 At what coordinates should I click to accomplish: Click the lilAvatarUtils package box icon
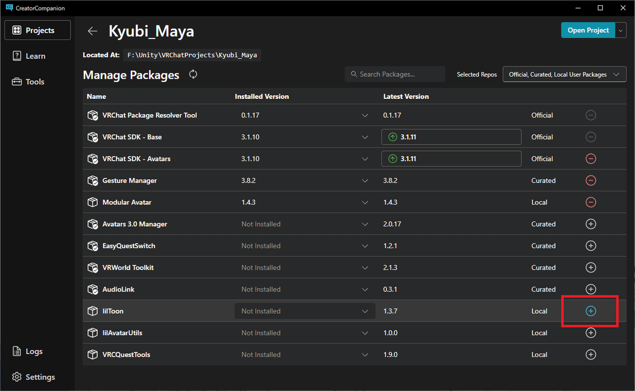point(93,333)
